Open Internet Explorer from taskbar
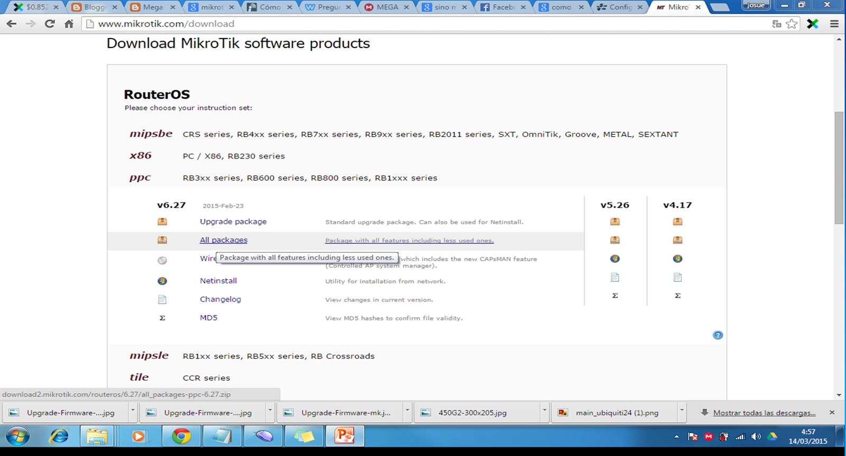The image size is (846, 456). (x=59, y=436)
